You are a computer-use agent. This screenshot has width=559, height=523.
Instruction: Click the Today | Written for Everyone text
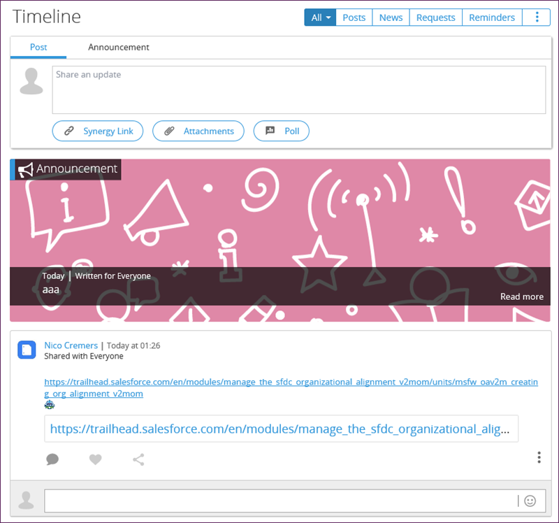click(96, 275)
